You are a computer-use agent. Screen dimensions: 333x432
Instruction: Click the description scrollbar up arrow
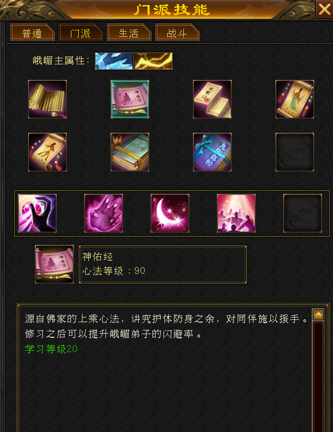pyautogui.click(x=318, y=315)
